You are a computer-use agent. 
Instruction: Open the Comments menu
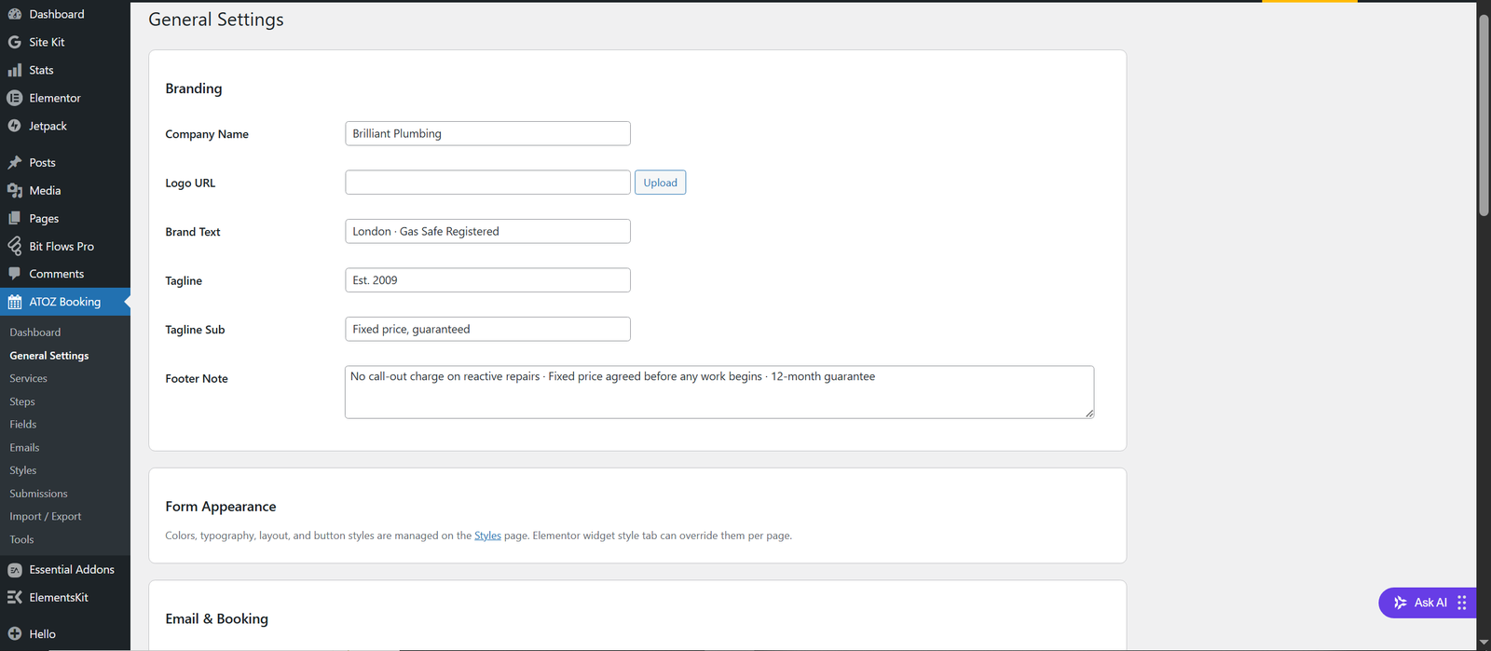point(65,274)
